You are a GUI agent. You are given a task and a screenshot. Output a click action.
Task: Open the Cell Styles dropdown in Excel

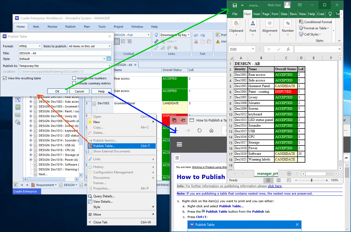pyautogui.click(x=310, y=34)
